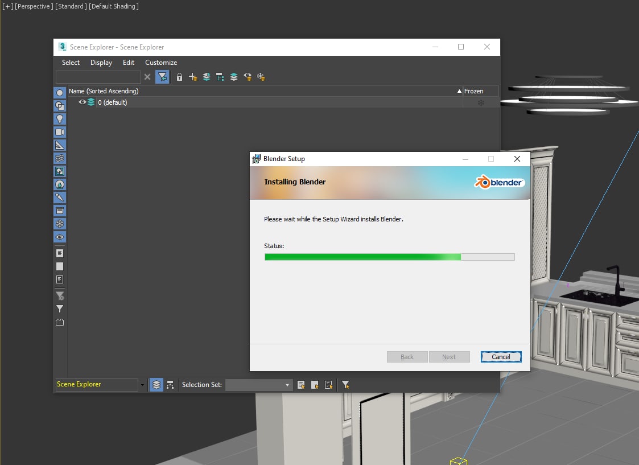Toggle Display Object XRefs filter icon

click(60, 184)
